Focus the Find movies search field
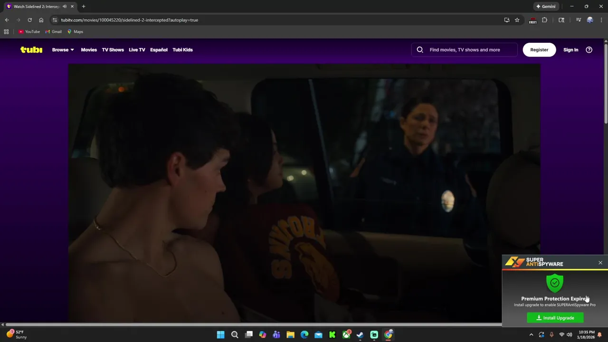Viewport: 608px width, 342px height. [465, 49]
